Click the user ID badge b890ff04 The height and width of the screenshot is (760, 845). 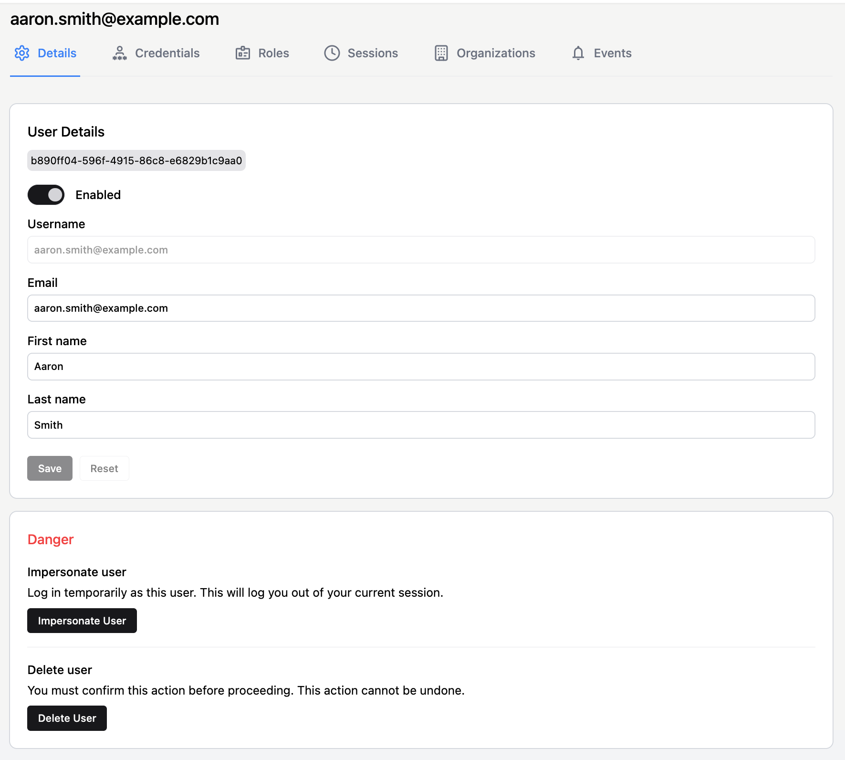point(136,160)
